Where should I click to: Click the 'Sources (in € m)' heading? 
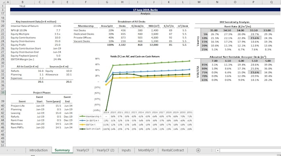[59, 66]
